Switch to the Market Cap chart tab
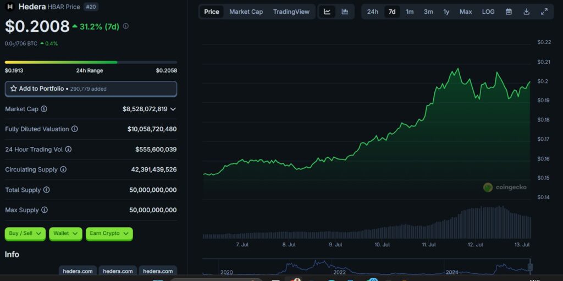The width and height of the screenshot is (563, 281). click(x=246, y=12)
